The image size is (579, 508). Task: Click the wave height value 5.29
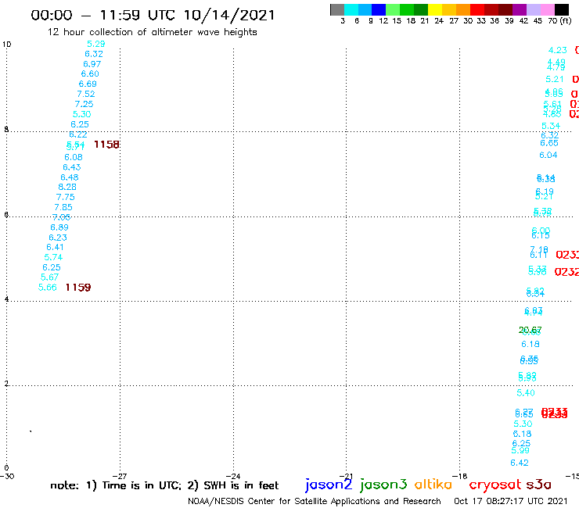tap(96, 44)
